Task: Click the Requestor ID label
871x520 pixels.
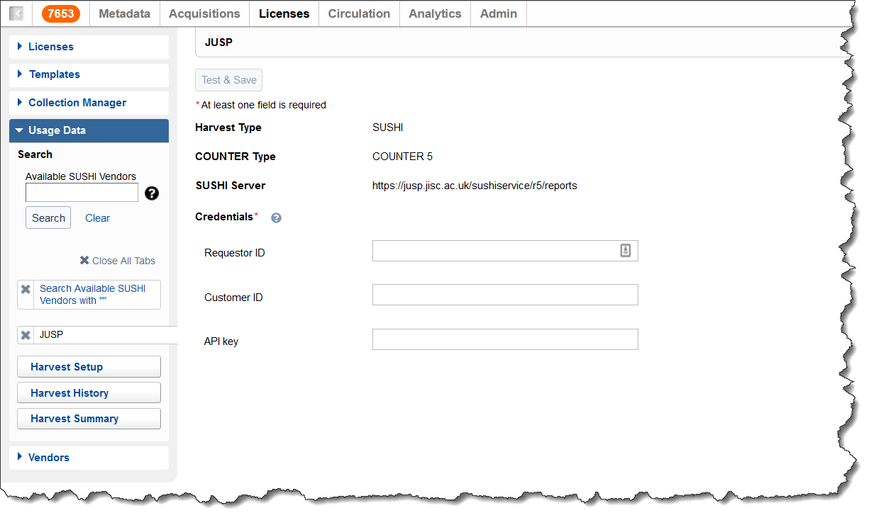Action: (235, 253)
